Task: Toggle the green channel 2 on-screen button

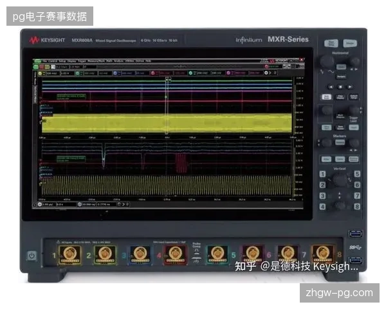Action: 77,73
